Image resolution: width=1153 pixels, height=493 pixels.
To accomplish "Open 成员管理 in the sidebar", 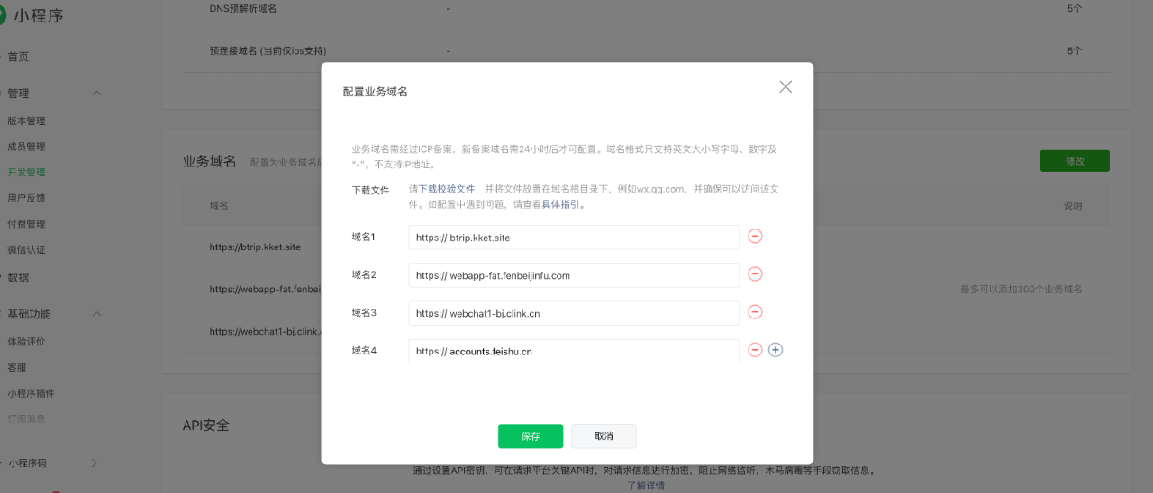I will pyautogui.click(x=26, y=147).
